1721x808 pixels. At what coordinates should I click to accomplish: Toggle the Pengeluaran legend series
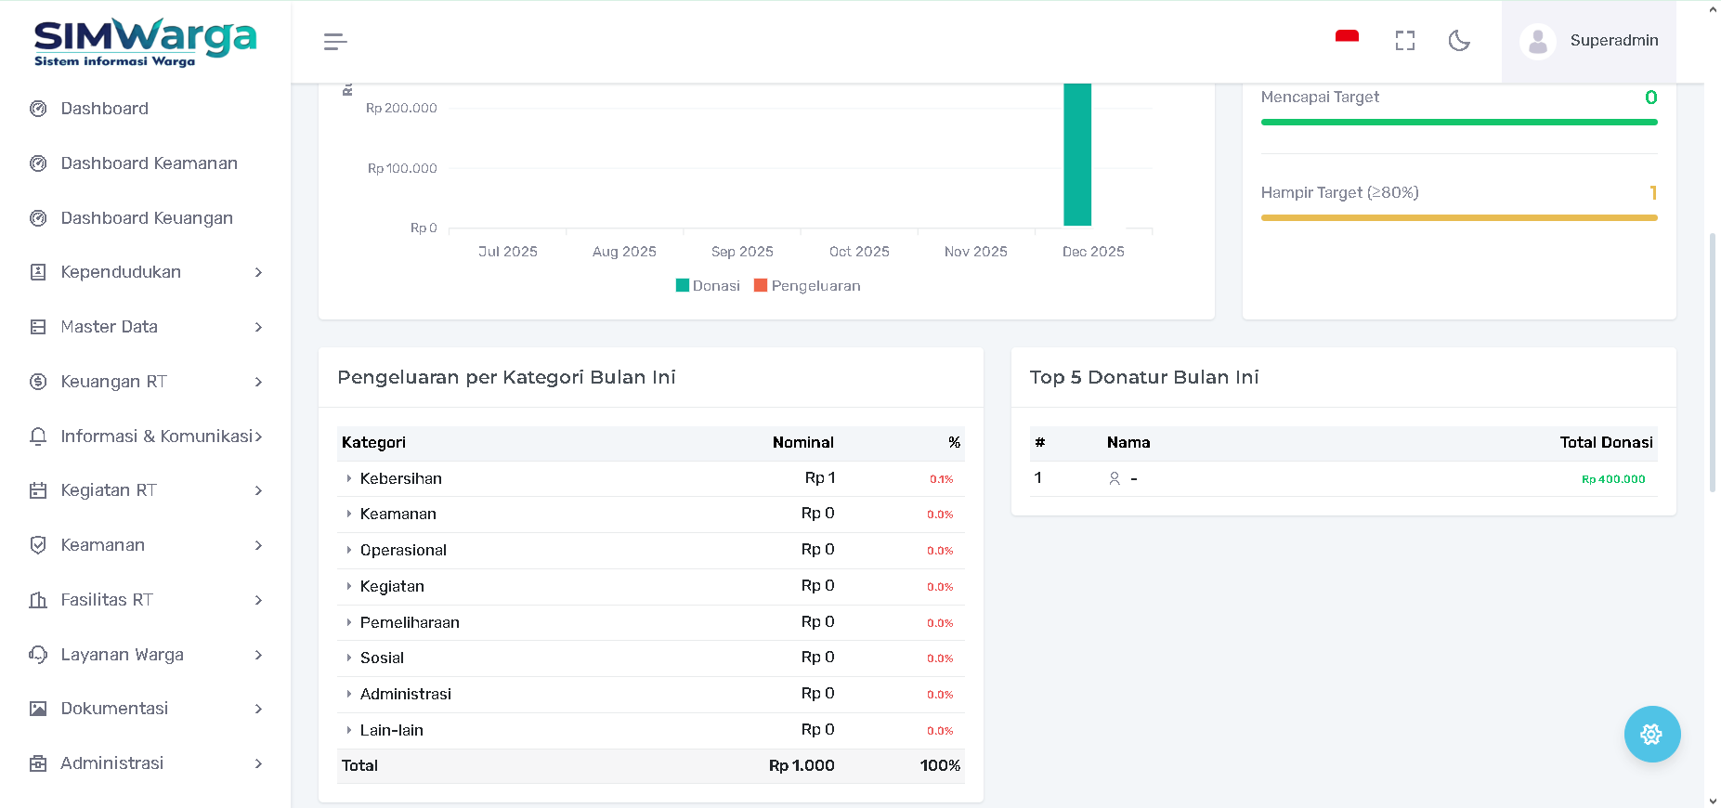pyautogui.click(x=807, y=286)
